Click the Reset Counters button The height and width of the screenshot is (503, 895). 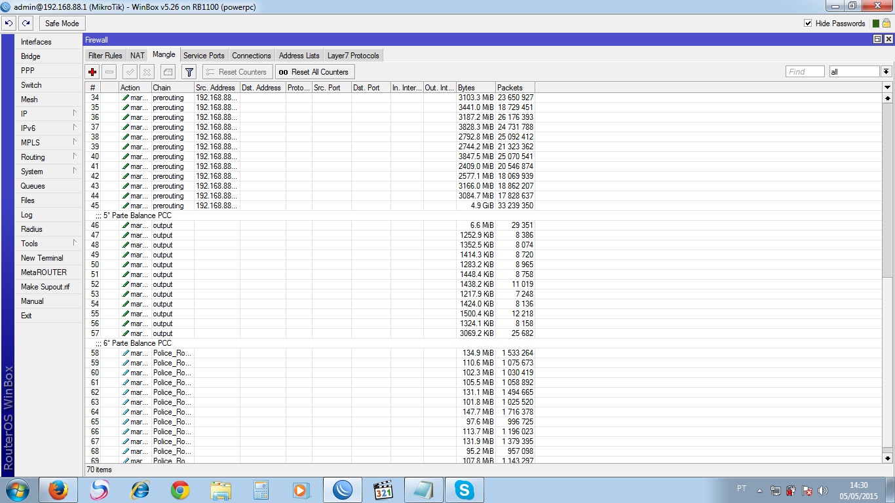click(x=237, y=72)
